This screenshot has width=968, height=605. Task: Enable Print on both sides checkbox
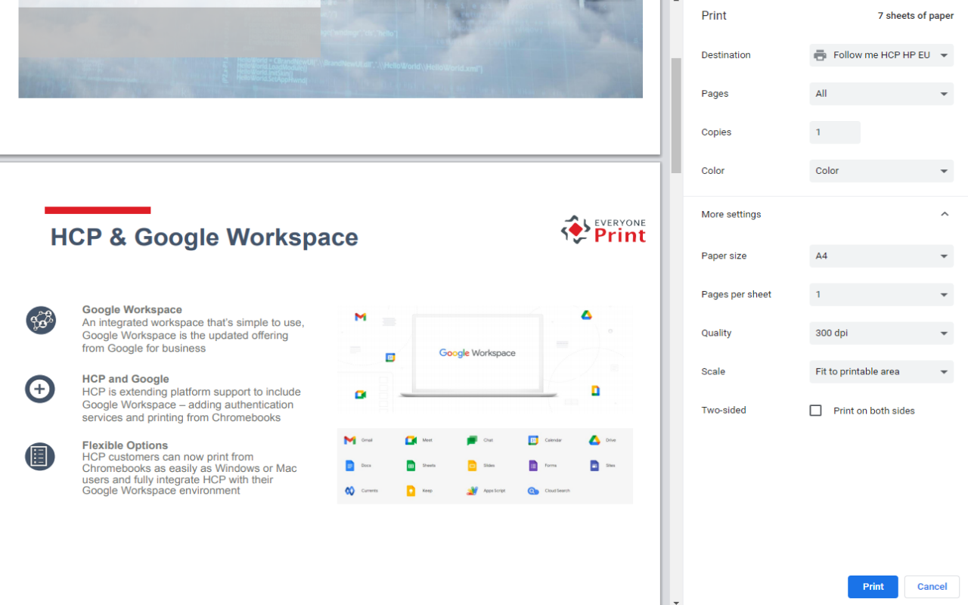coord(815,411)
